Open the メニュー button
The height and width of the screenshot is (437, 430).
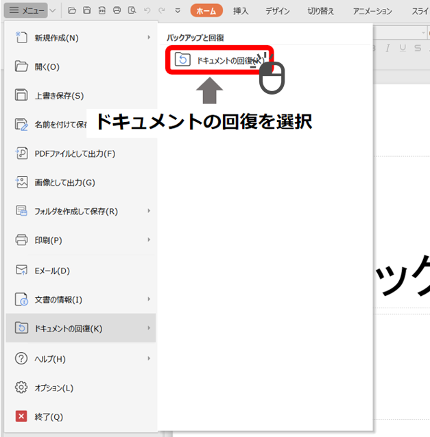pyautogui.click(x=26, y=10)
